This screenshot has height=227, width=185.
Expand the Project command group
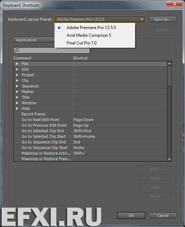[x=17, y=75]
